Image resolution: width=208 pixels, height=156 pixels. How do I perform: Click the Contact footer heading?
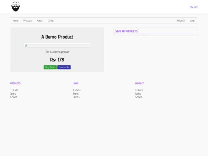[139, 84]
